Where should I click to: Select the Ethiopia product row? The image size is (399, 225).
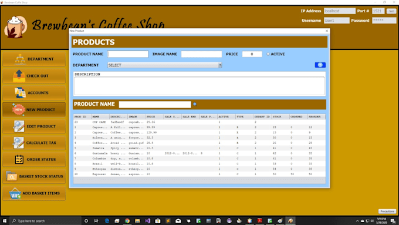point(199,169)
